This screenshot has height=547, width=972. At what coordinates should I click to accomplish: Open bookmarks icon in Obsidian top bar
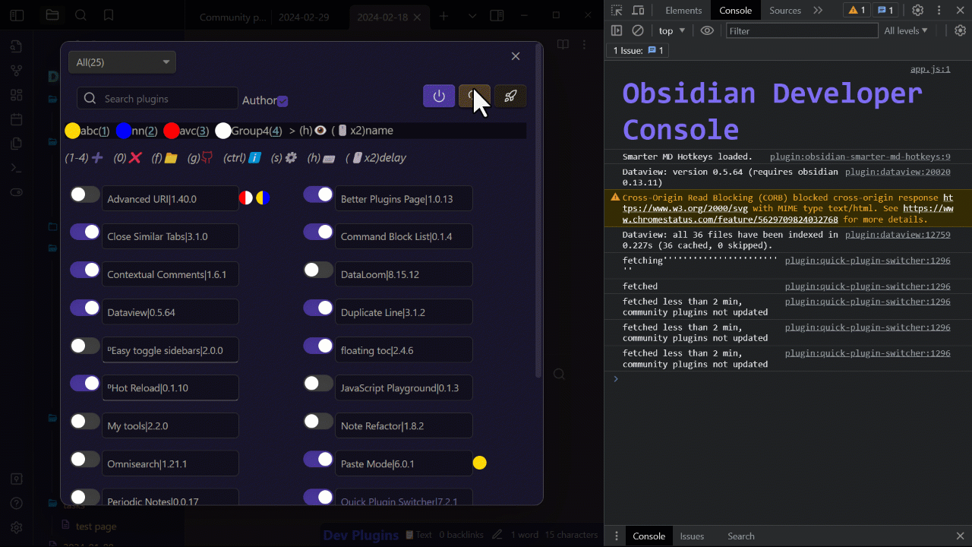click(109, 15)
